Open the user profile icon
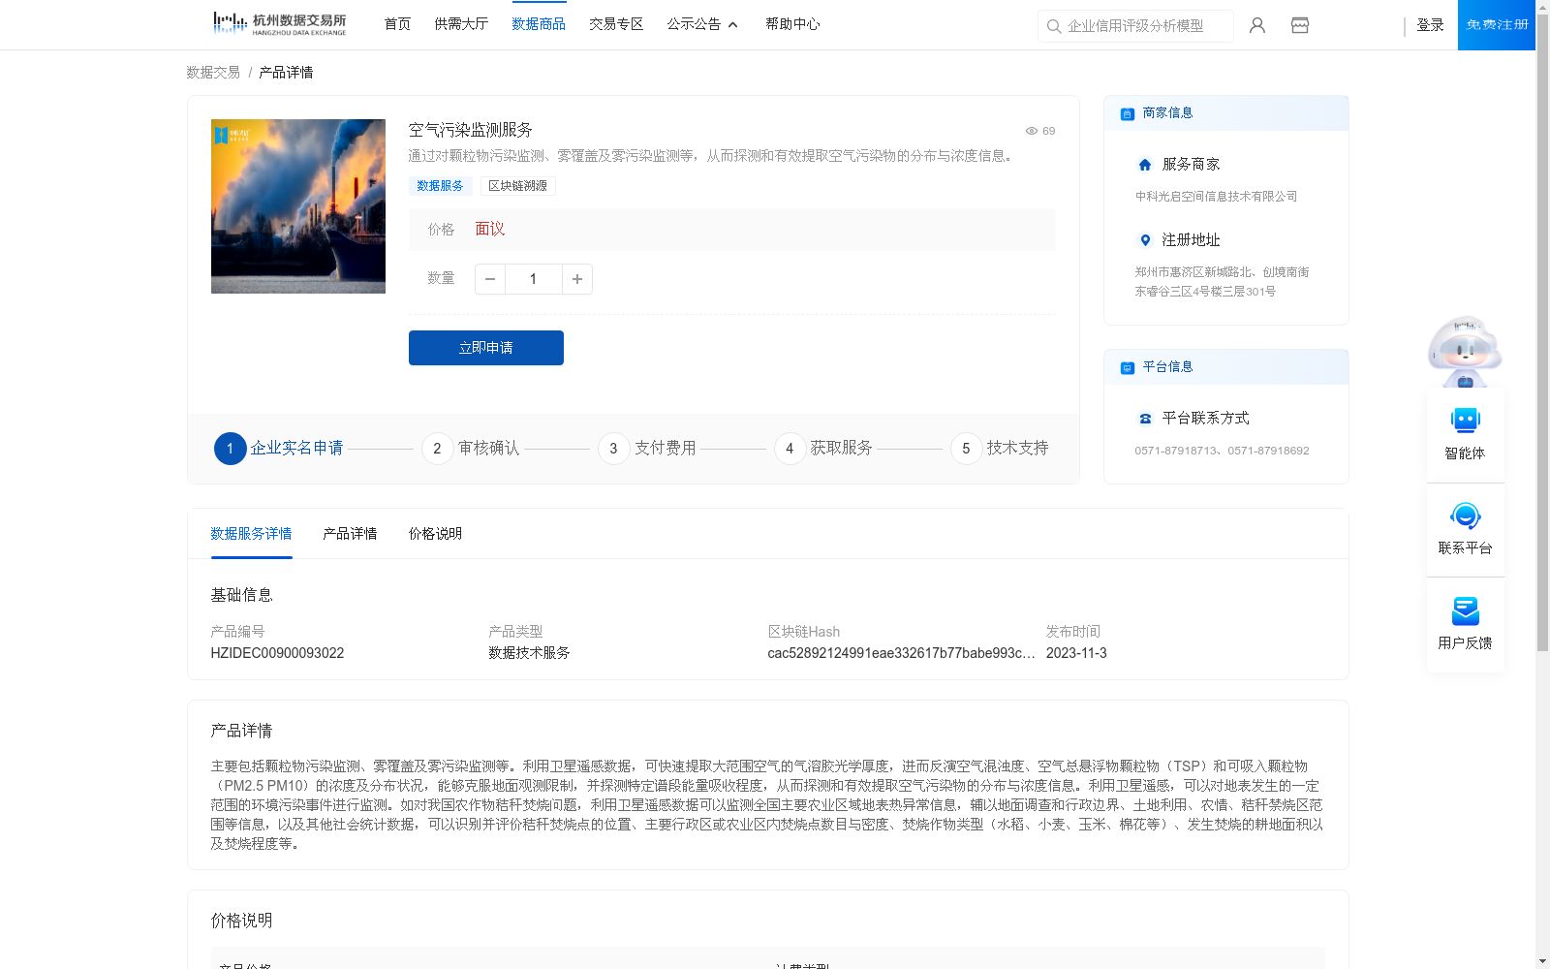The width and height of the screenshot is (1550, 969). 1257,25
